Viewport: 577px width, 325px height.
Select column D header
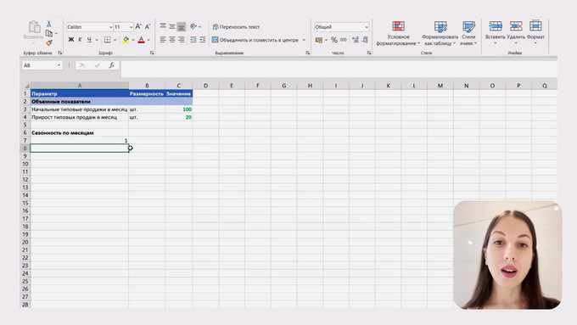(205, 86)
